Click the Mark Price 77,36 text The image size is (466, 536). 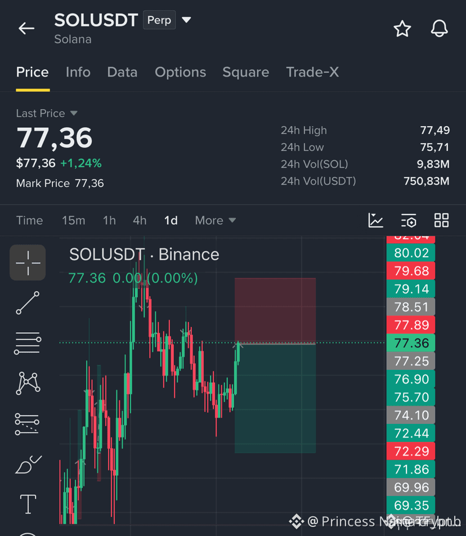pyautogui.click(x=60, y=183)
